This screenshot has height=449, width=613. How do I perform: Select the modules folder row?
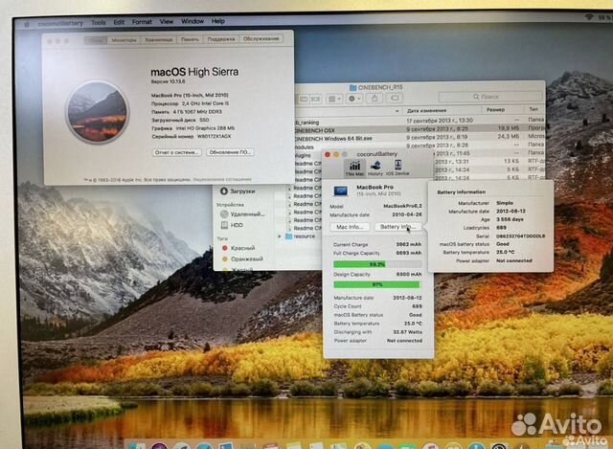click(420, 146)
